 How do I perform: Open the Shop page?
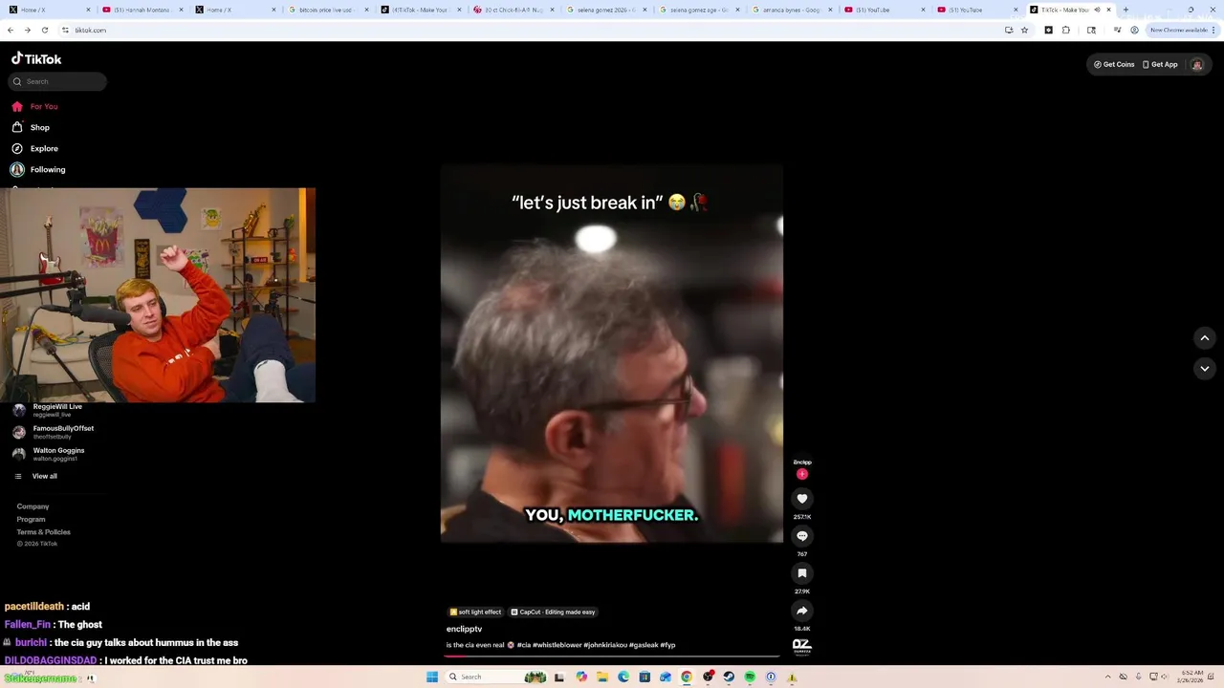coord(32,127)
